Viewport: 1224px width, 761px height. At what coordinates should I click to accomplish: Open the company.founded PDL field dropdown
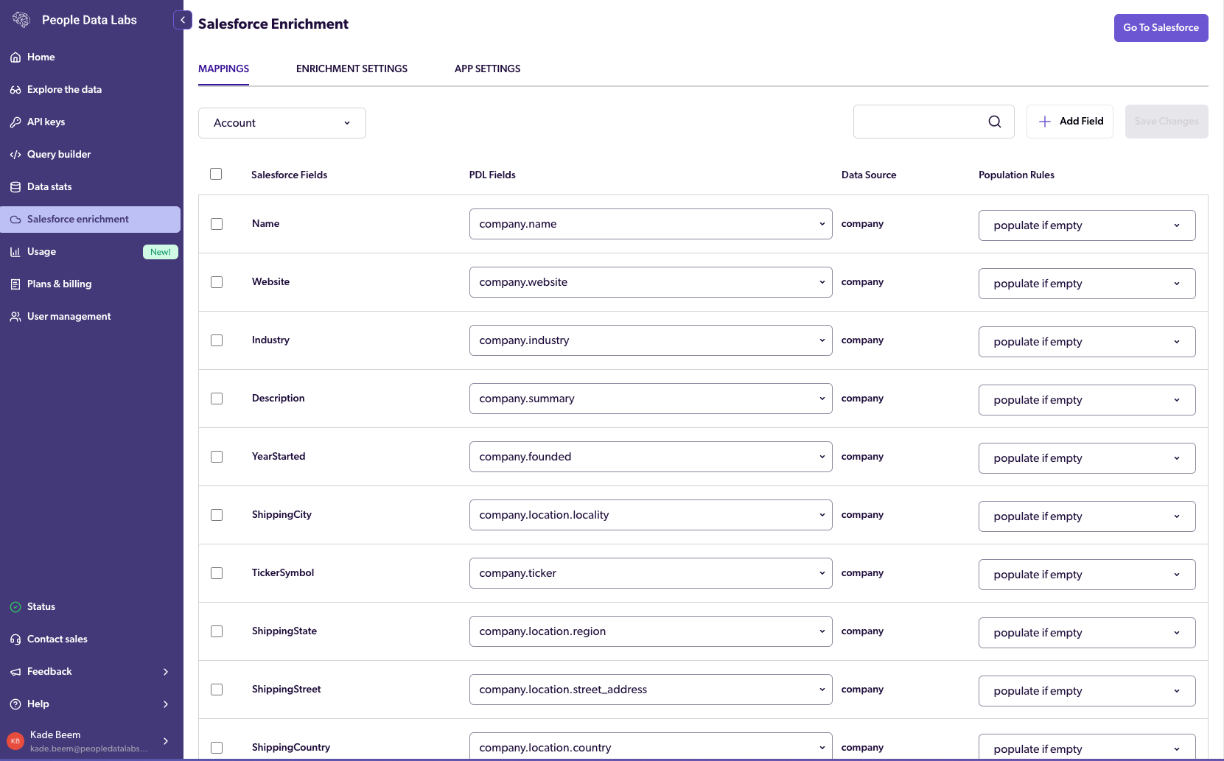pos(651,457)
